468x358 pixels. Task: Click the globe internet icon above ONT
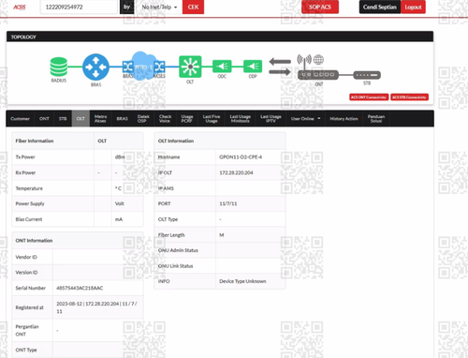(x=318, y=59)
